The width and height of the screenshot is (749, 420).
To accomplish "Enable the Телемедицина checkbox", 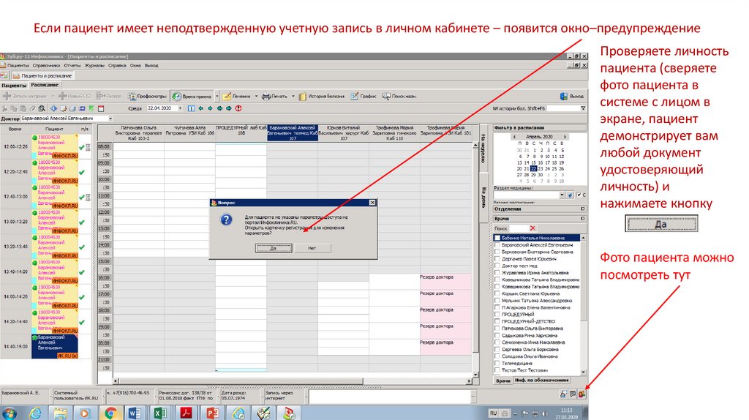I will click(498, 363).
